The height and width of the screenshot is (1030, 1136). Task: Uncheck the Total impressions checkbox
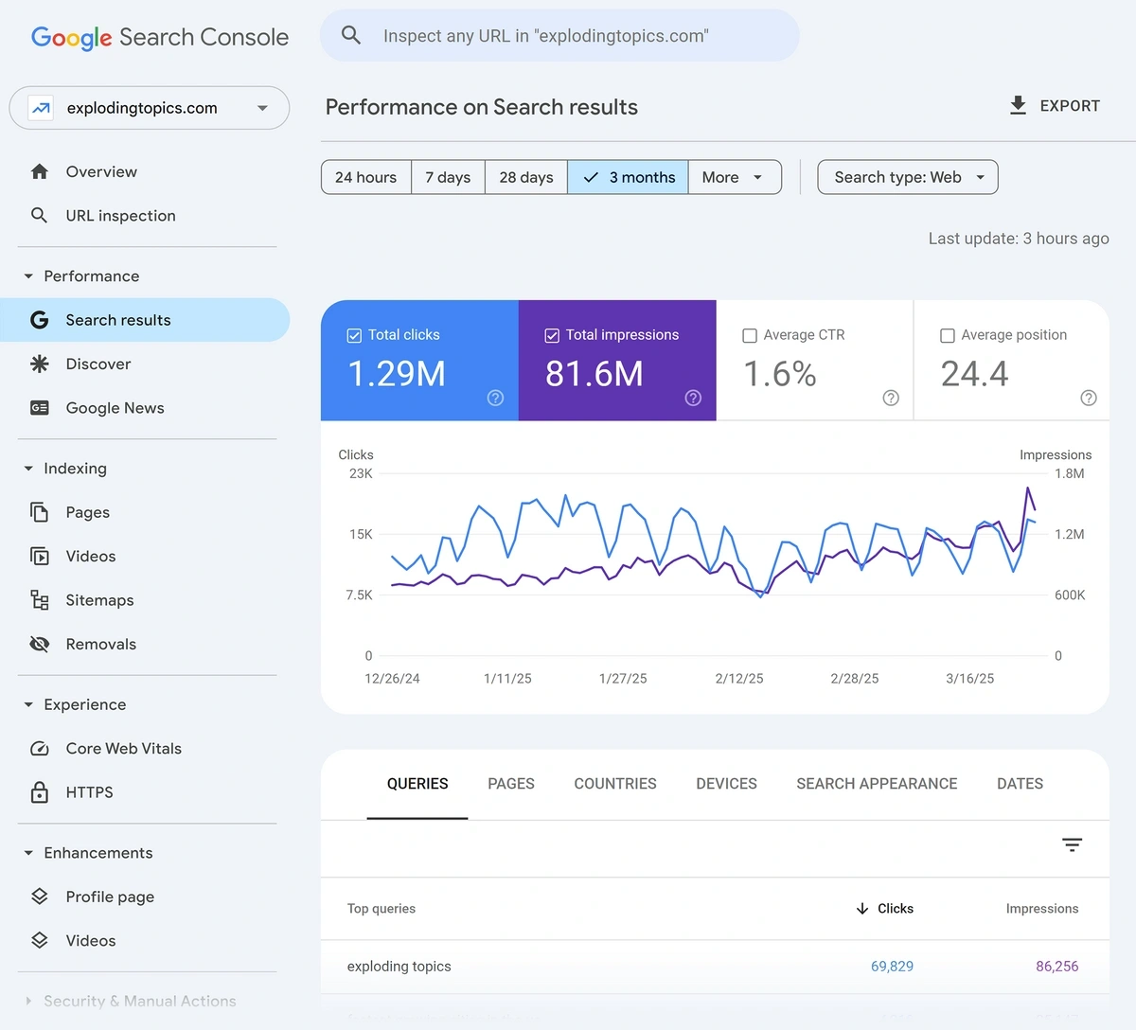click(x=552, y=335)
